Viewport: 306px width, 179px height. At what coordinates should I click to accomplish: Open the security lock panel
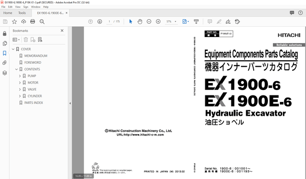(x=4, y=34)
